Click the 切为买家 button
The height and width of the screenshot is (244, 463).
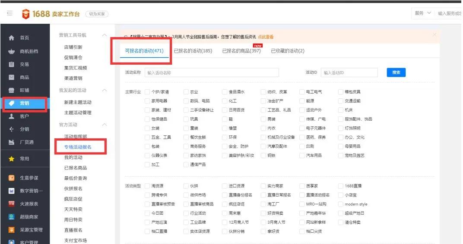tap(97, 14)
